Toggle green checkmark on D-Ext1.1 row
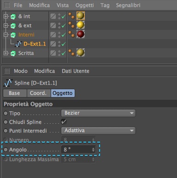177x178 pixels. [x=64, y=44]
